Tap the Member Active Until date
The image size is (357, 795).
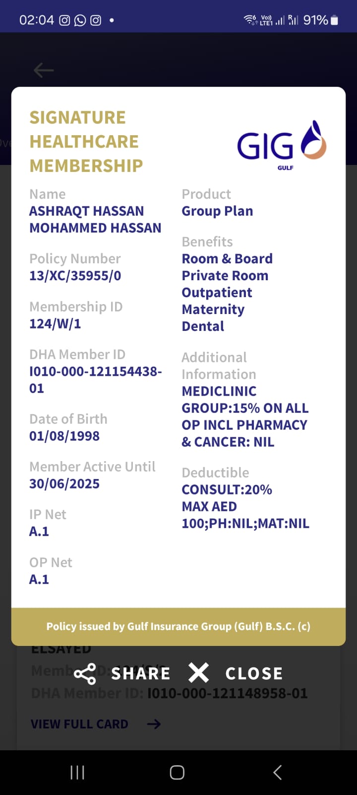coord(64,484)
